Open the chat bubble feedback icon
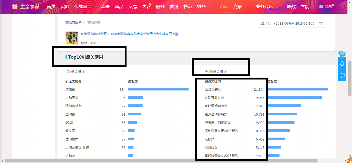The height and width of the screenshot is (163, 352). click(x=342, y=75)
